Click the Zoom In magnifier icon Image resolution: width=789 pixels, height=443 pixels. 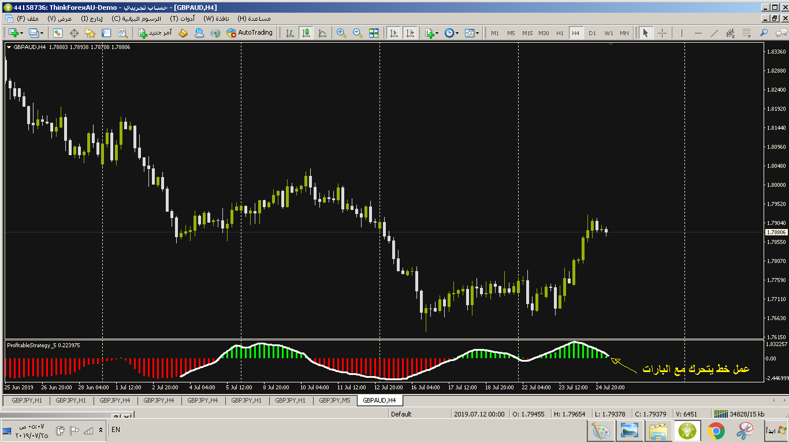click(341, 33)
